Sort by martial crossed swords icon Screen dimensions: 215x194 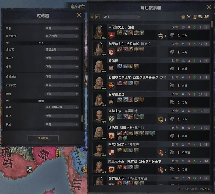189,17
